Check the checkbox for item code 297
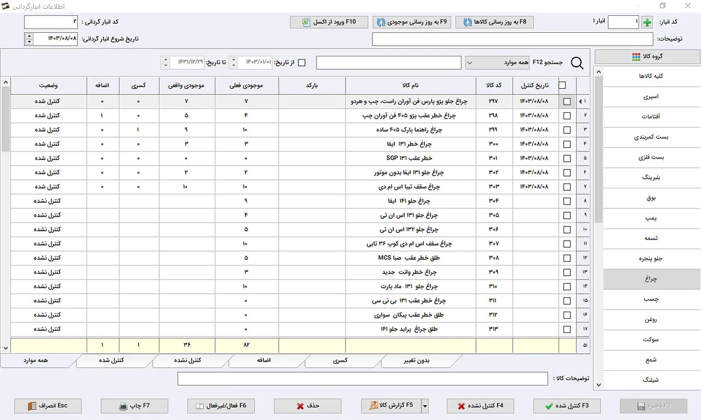The image size is (701, 420). pyautogui.click(x=567, y=102)
